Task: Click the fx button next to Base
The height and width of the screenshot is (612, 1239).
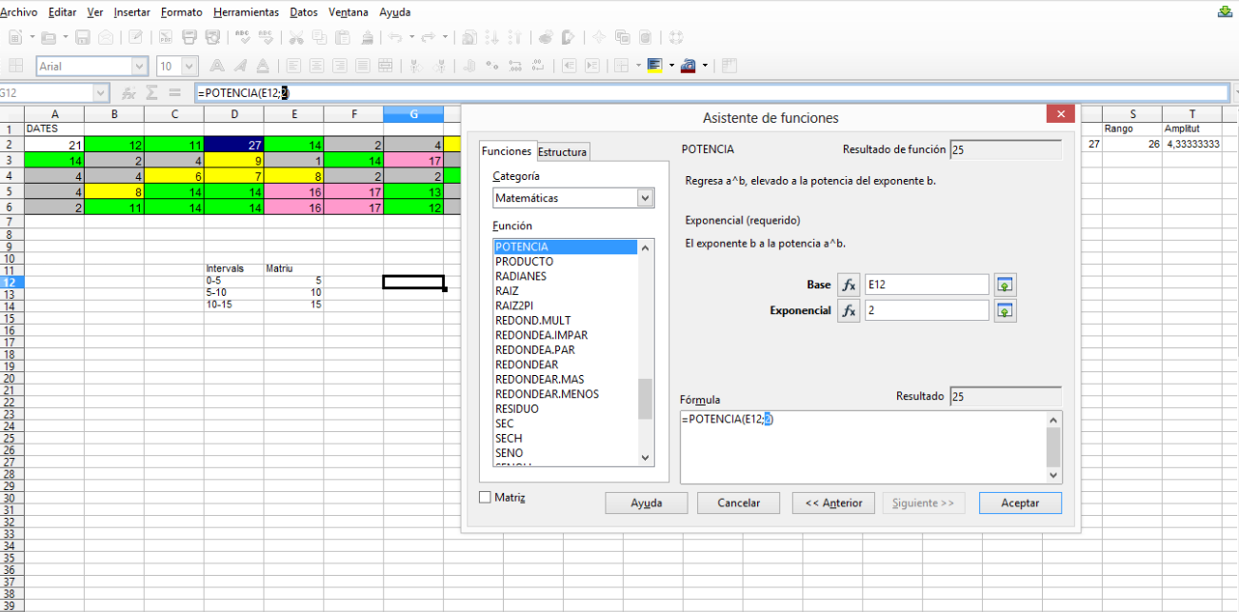Action: coord(849,285)
